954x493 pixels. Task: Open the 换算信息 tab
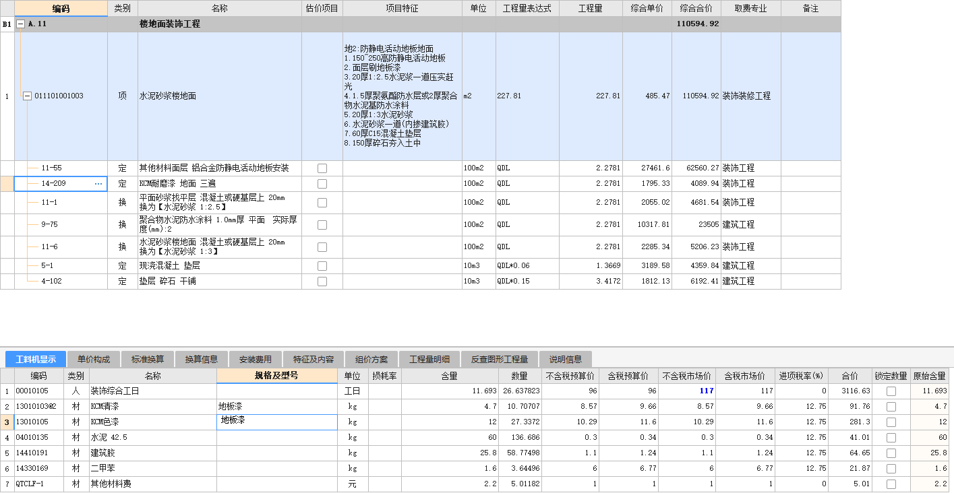tap(201, 359)
